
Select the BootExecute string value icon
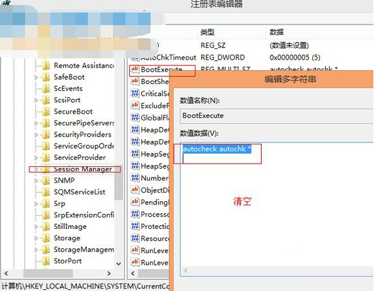(x=135, y=70)
